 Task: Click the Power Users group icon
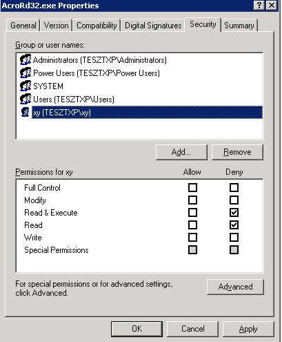[26, 73]
